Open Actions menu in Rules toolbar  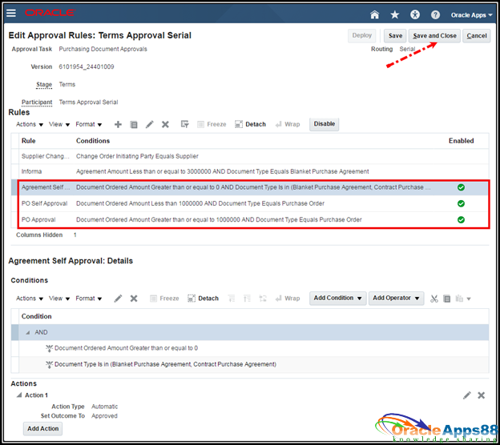click(x=30, y=124)
